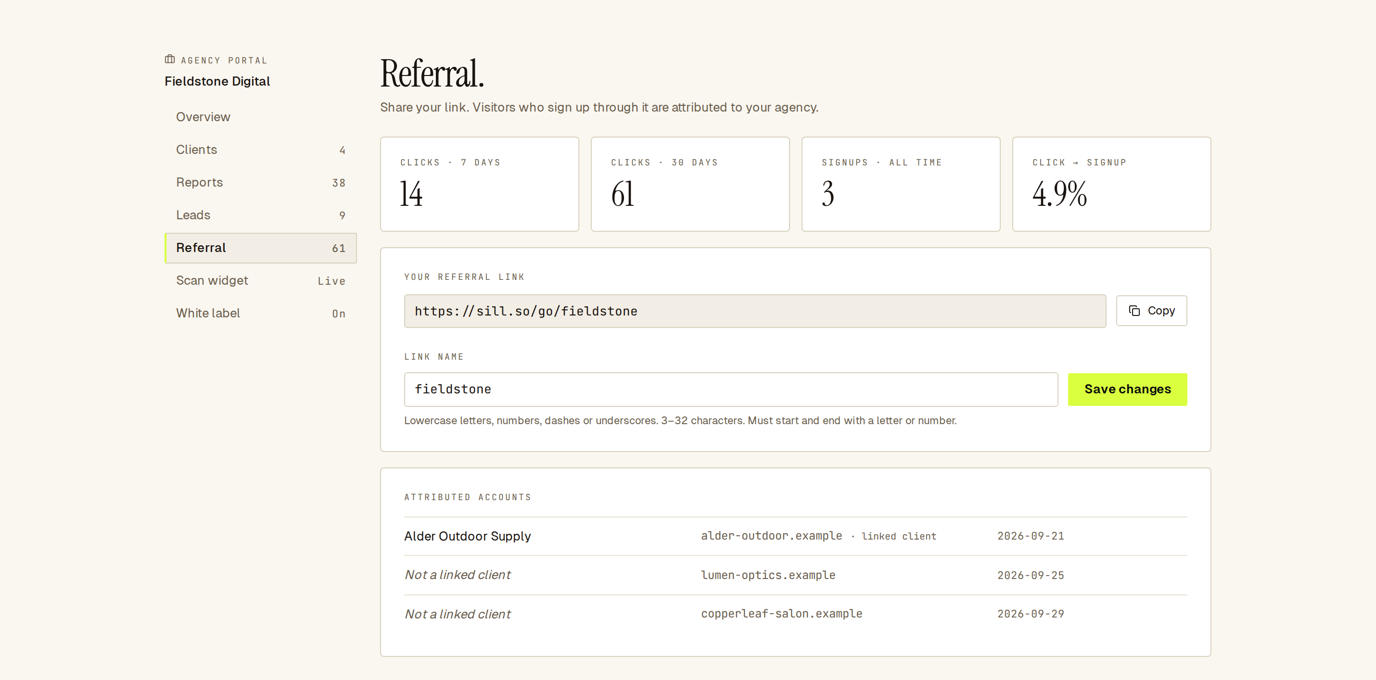Click the Clicks 7 days stat card
1376x680 pixels.
click(x=480, y=184)
